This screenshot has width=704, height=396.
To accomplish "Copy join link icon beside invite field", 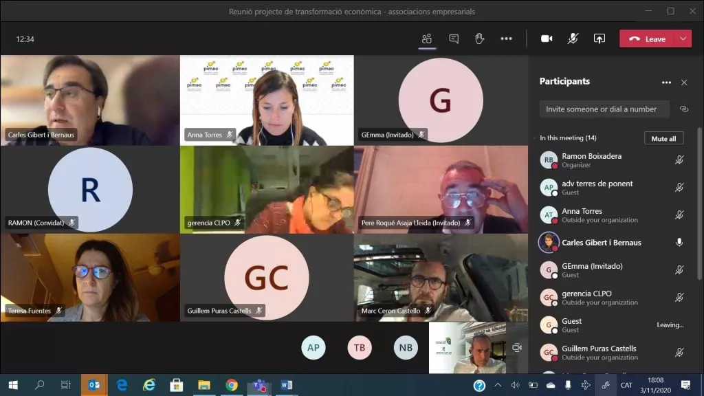I will pyautogui.click(x=684, y=109).
